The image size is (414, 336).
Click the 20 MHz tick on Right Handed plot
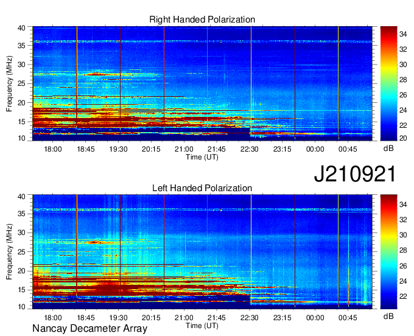(21, 103)
